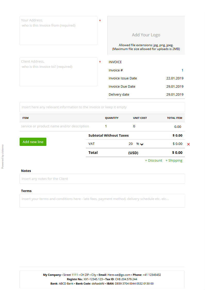Upload an image in the Add Your Logo area
The height and width of the screenshot is (290, 205).
pyautogui.click(x=146, y=35)
